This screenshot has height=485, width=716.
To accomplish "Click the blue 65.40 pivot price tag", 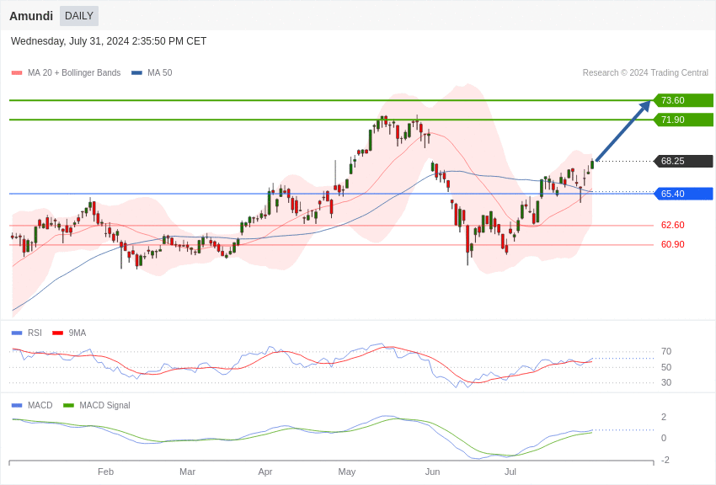I will coord(683,194).
